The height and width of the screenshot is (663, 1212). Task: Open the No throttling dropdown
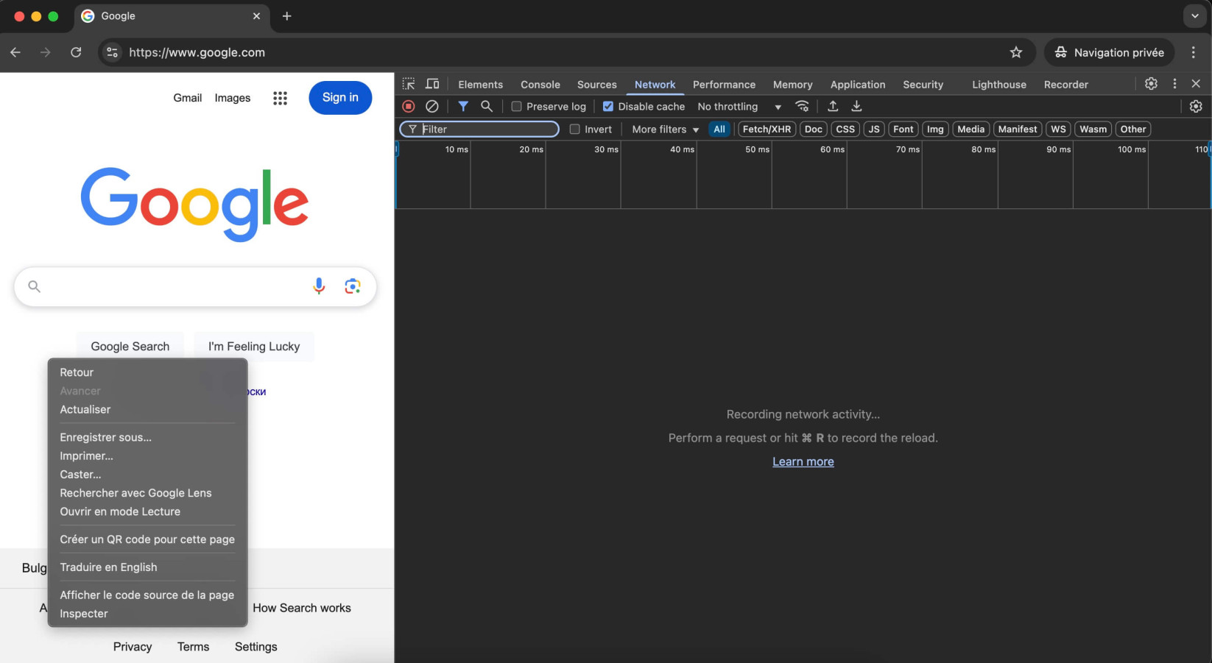coord(739,107)
